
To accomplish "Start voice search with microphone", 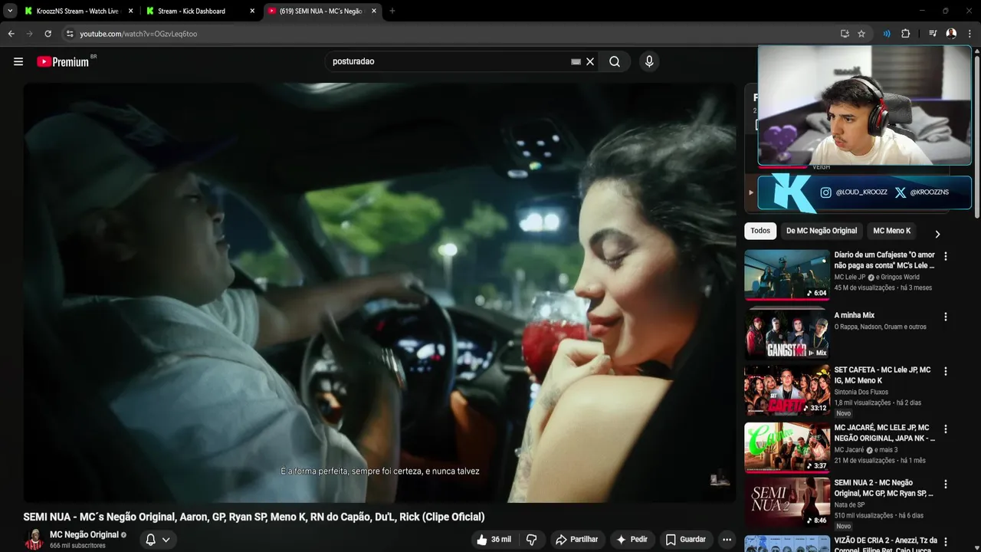I will point(649,61).
